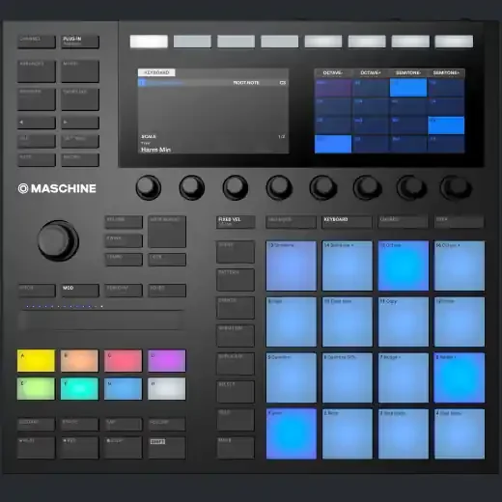The height and width of the screenshot is (502, 502).
Task: Select purple Group D pad
Action: point(167,360)
